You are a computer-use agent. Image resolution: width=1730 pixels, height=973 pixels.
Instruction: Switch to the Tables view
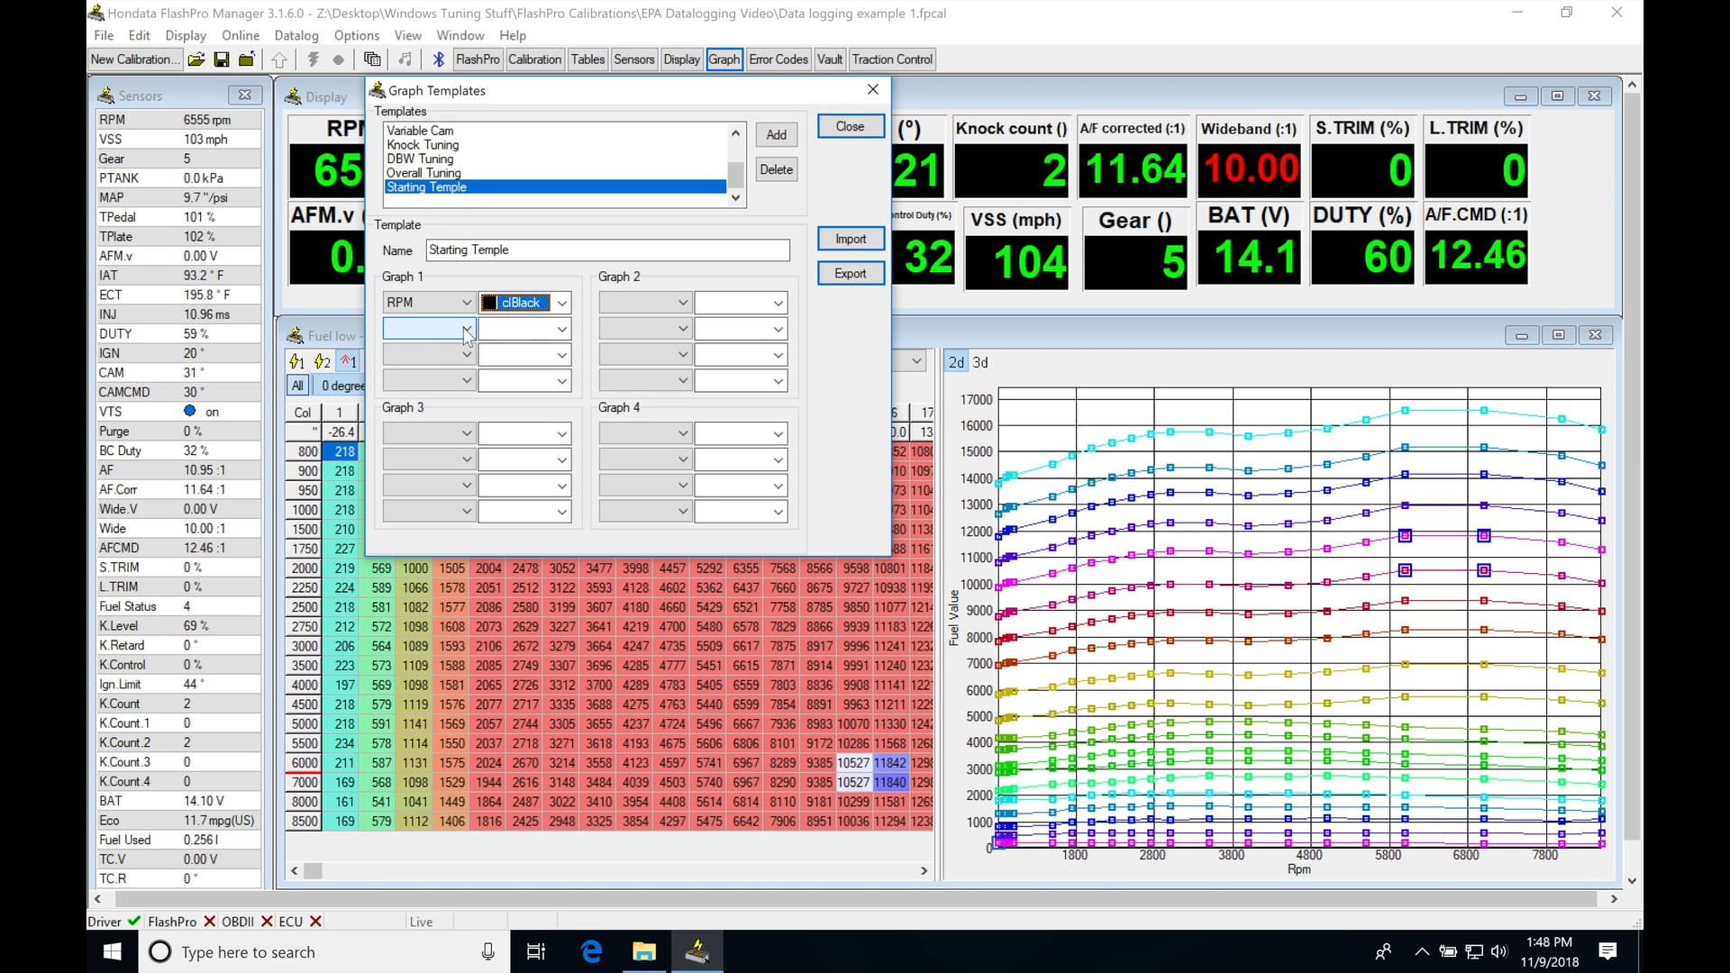pos(587,59)
